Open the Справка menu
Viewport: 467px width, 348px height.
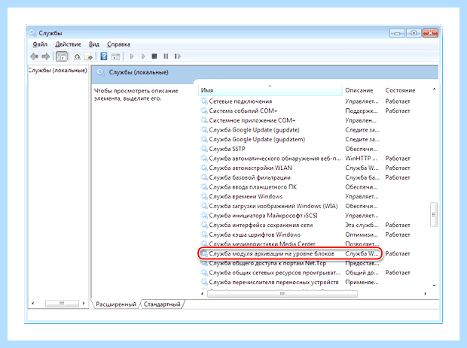click(x=118, y=44)
